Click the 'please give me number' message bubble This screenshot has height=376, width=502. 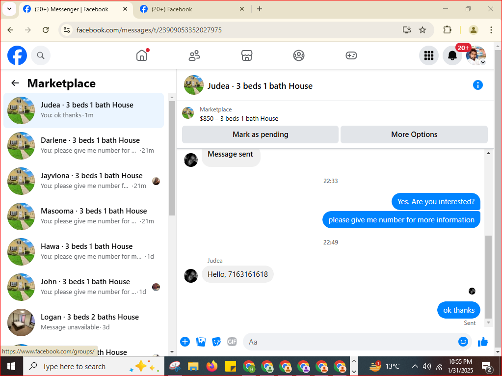point(401,220)
